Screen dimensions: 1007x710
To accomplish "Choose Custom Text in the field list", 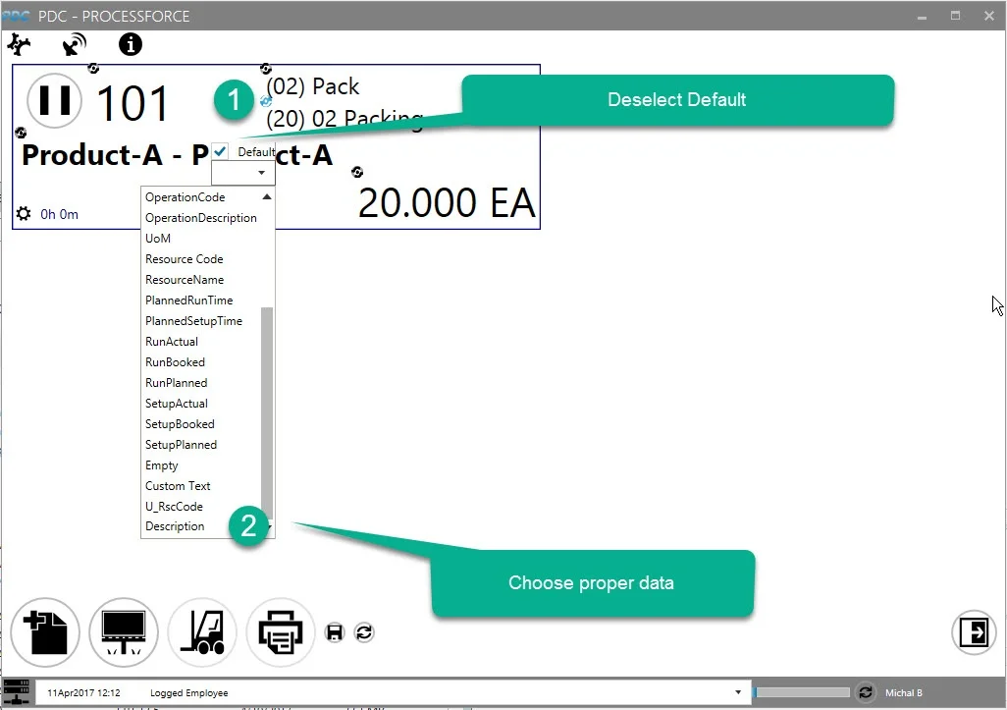I will coord(178,486).
